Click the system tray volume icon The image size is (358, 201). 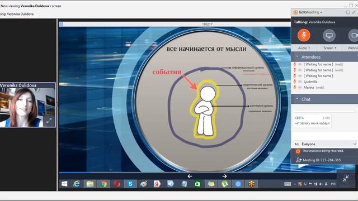point(321,184)
